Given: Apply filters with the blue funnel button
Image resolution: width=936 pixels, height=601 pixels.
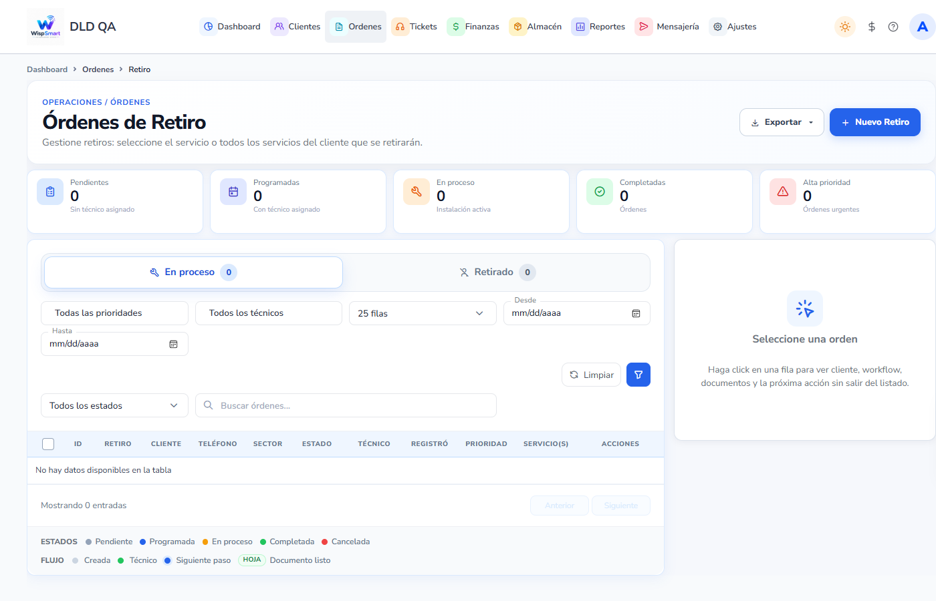Looking at the screenshot, I should click(638, 375).
